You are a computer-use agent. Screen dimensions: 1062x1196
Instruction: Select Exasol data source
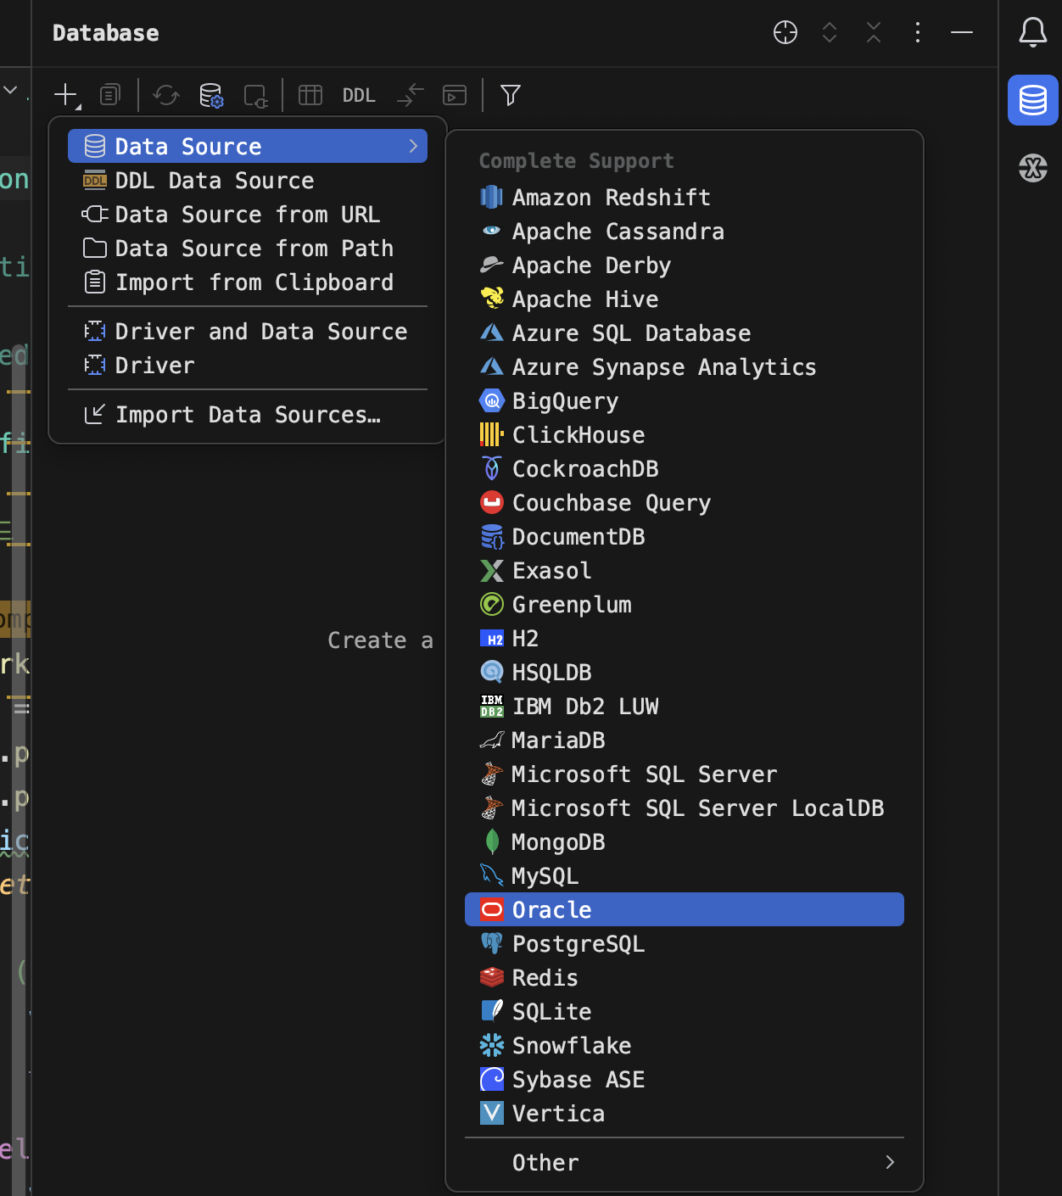click(685, 570)
